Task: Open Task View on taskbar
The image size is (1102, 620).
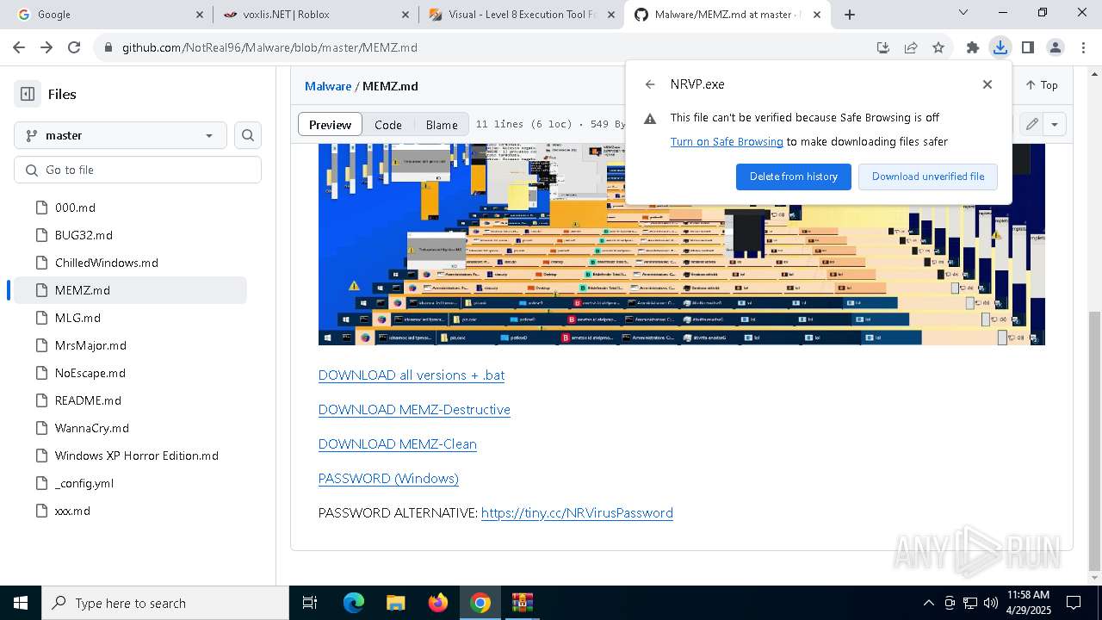Action: click(x=310, y=603)
